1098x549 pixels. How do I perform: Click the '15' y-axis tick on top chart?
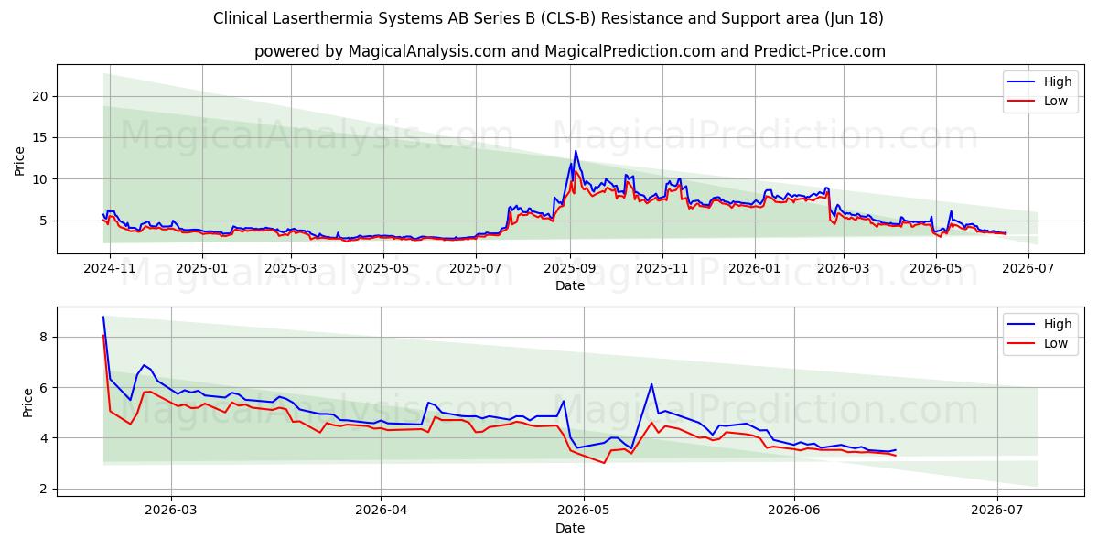pyautogui.click(x=40, y=137)
